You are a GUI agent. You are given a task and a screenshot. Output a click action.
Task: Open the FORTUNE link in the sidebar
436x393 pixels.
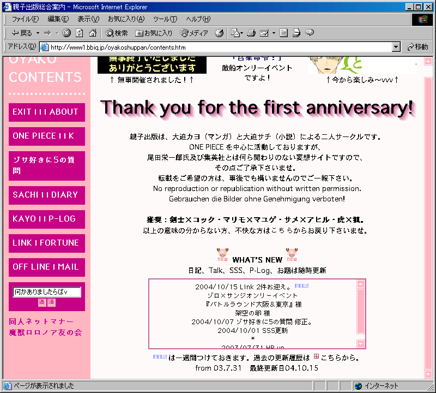[x=59, y=243]
